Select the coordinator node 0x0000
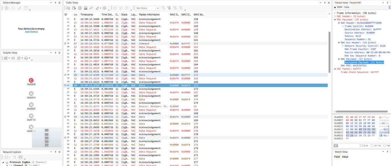This screenshot has width=391, height=166. [x=31, y=80]
